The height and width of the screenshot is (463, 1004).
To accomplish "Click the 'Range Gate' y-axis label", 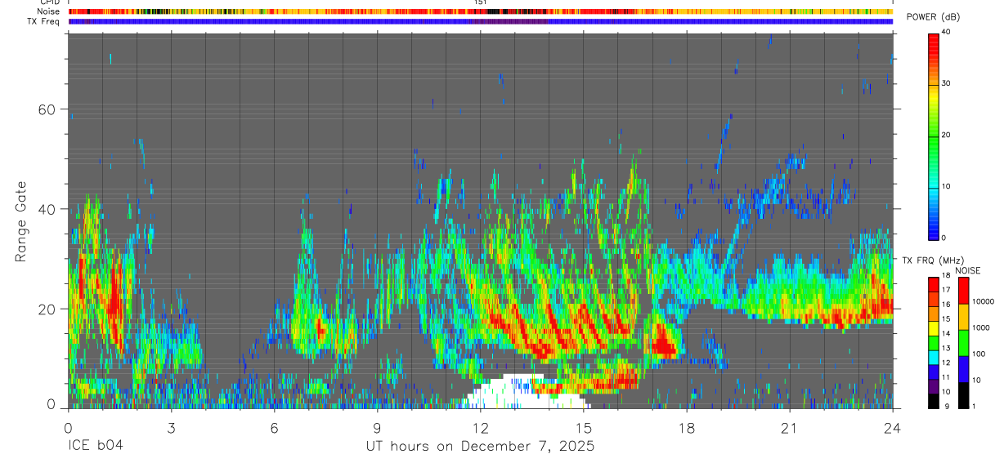I will point(20,220).
